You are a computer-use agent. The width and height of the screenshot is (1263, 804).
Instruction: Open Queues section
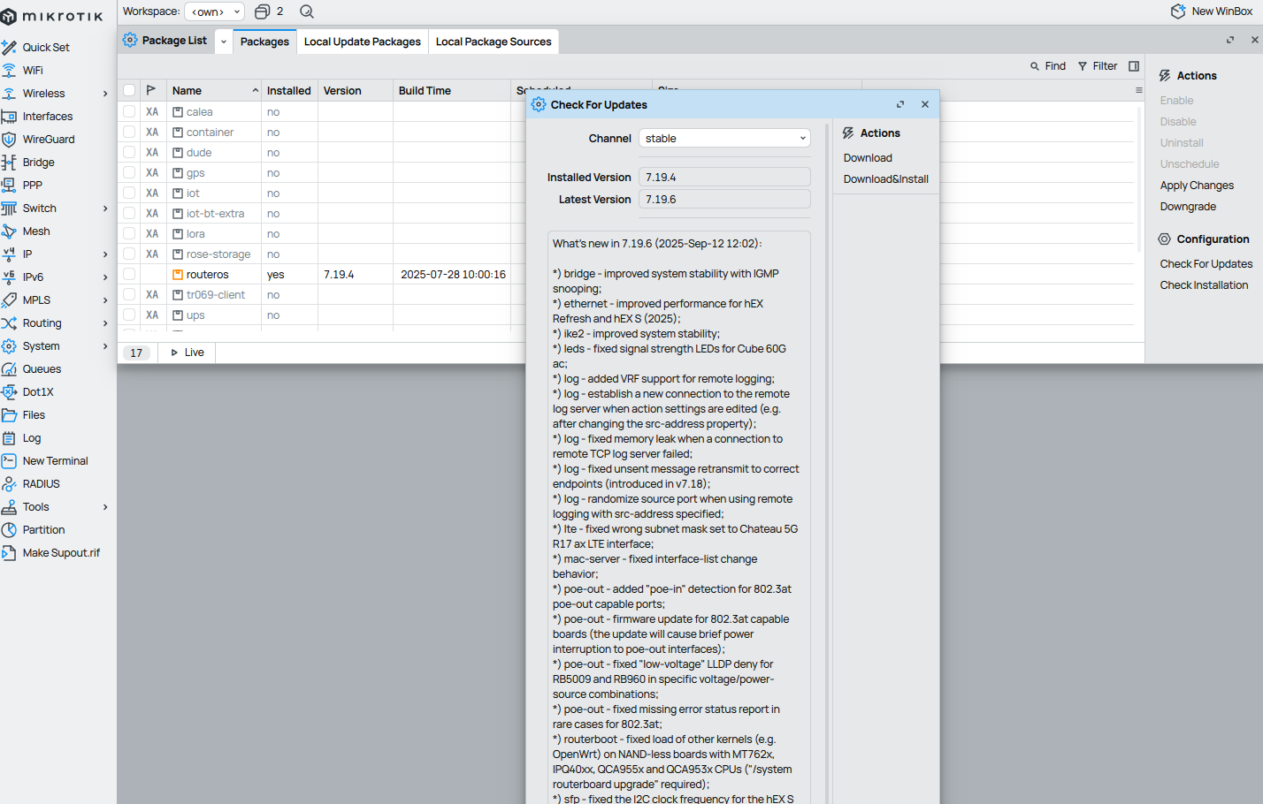pos(42,369)
